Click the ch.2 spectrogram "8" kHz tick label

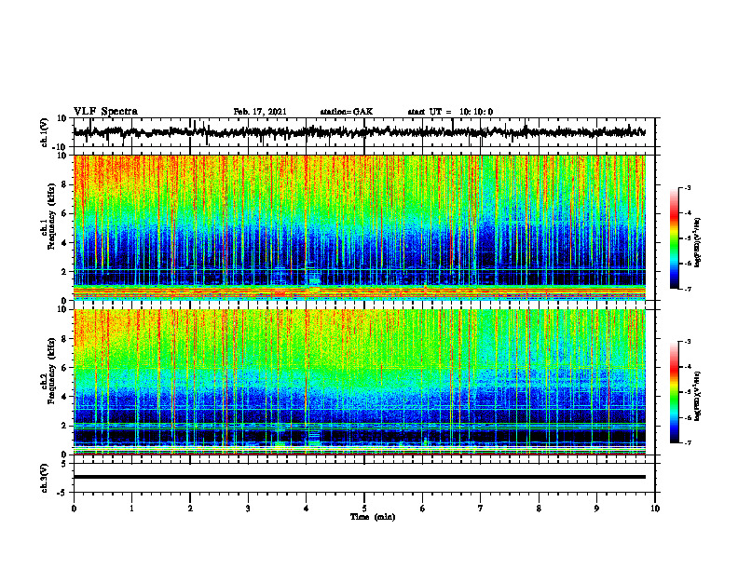(65, 339)
